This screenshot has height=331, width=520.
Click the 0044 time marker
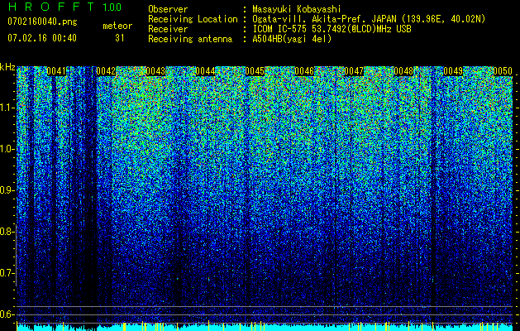[205, 71]
